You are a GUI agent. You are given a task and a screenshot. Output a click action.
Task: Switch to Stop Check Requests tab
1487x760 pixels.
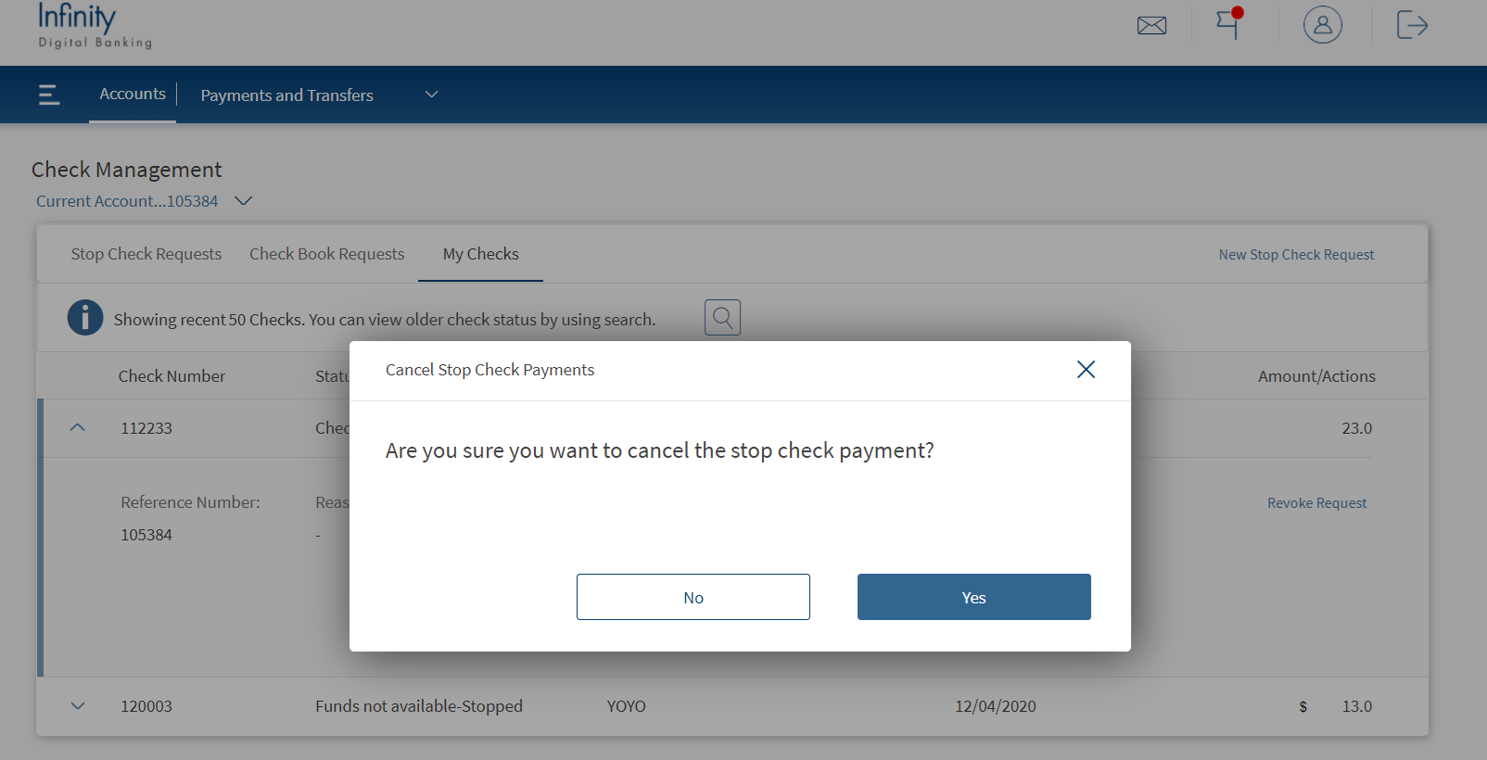(146, 254)
